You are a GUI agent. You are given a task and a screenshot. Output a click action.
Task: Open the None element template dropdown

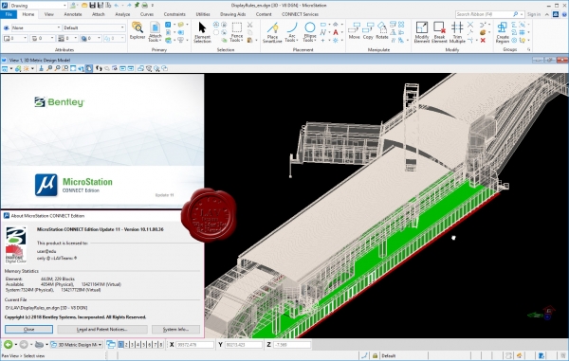coord(36,27)
